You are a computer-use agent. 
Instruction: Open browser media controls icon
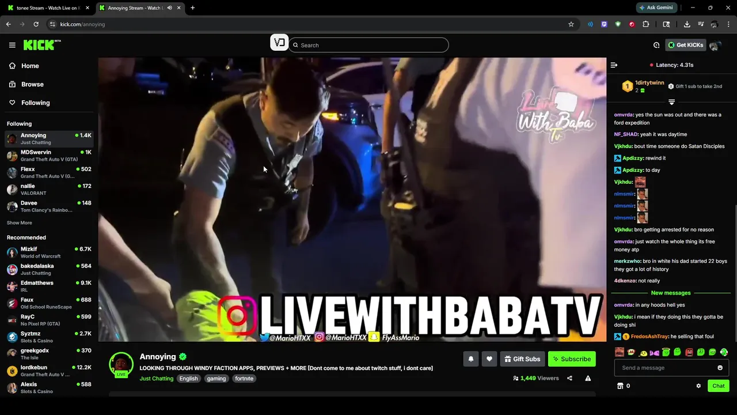tap(701, 24)
